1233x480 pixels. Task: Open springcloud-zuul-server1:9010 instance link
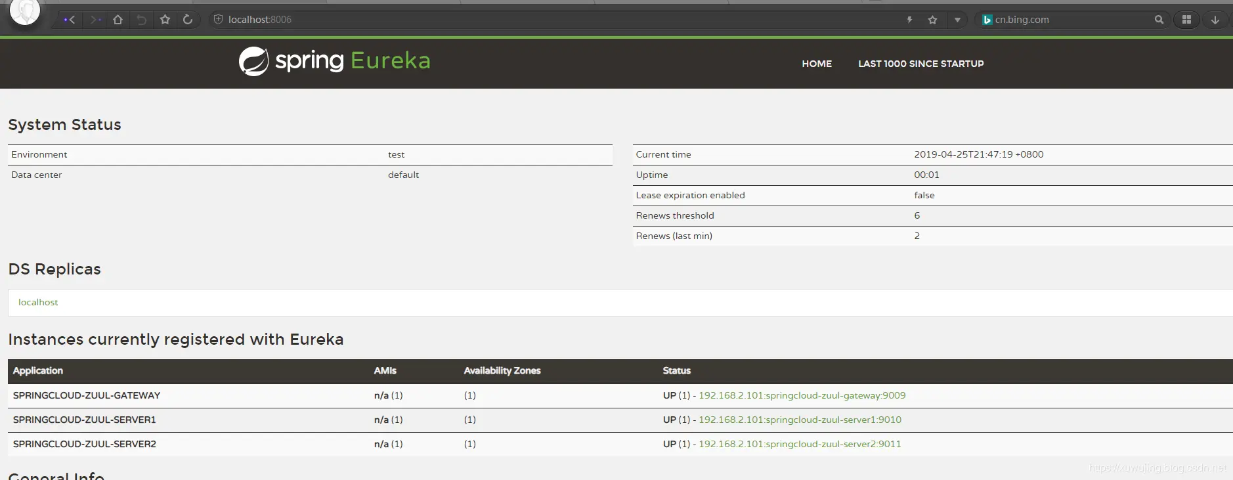click(x=800, y=420)
